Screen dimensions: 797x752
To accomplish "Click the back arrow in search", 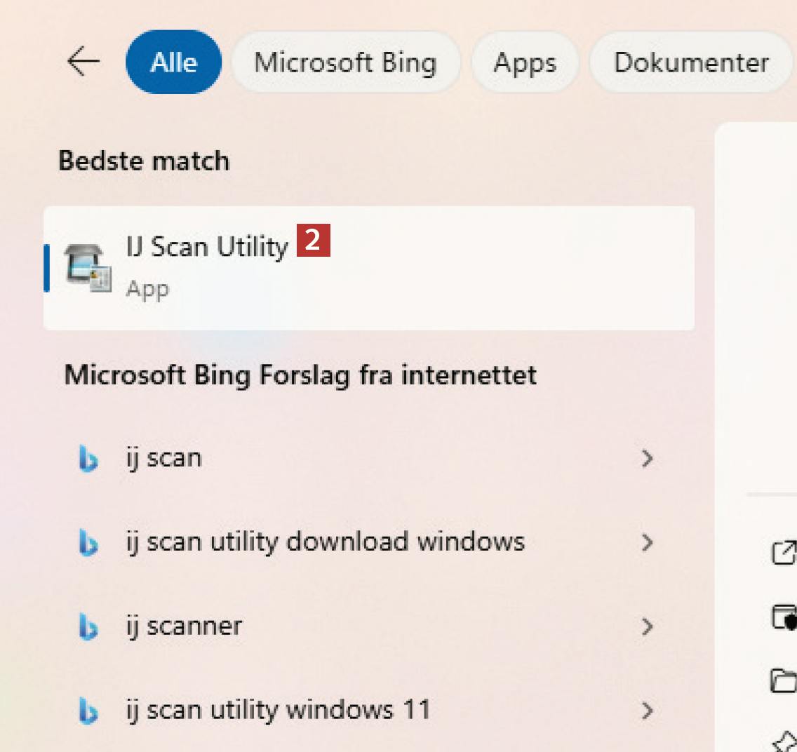I will 83,62.
